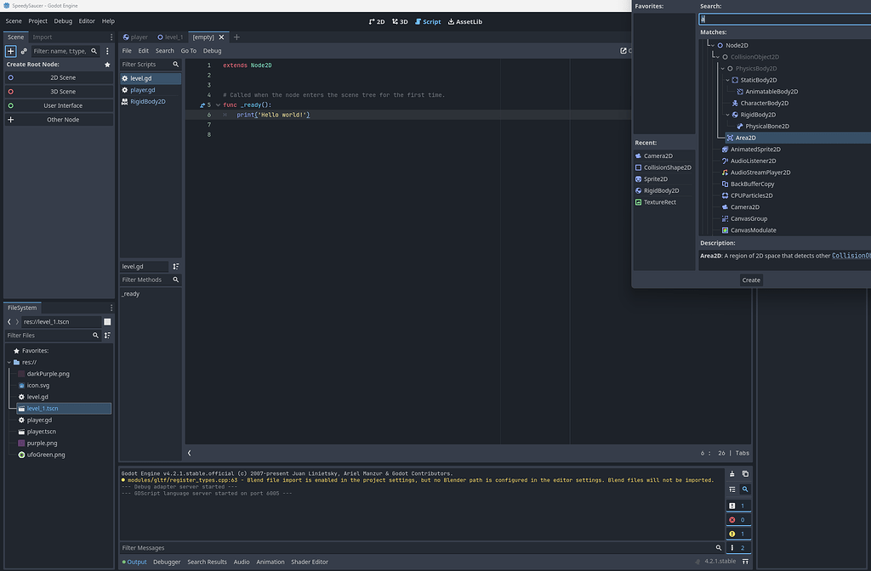This screenshot has height=571, width=871.
Task: Open search in the Output panel
Action: click(x=746, y=489)
